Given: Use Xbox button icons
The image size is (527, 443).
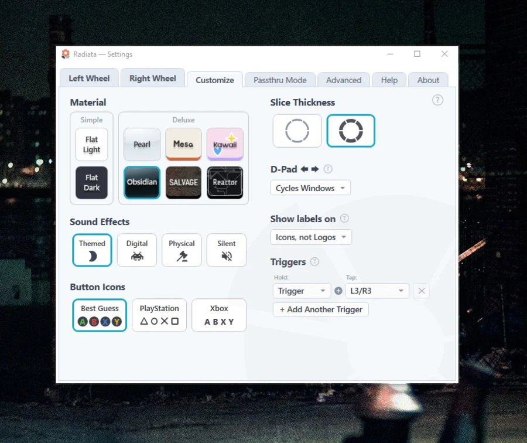Looking at the screenshot, I should [219, 315].
